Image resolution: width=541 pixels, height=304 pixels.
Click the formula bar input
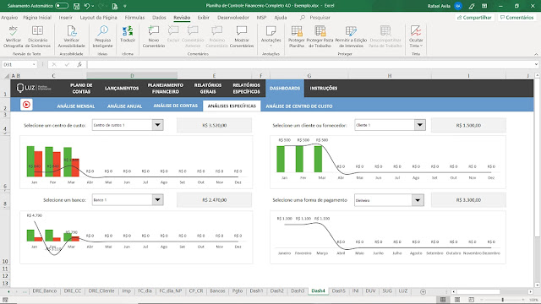(310, 64)
